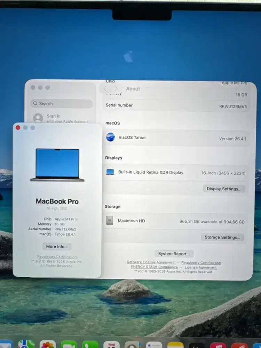Click More Info... in About This Mac

(57, 247)
